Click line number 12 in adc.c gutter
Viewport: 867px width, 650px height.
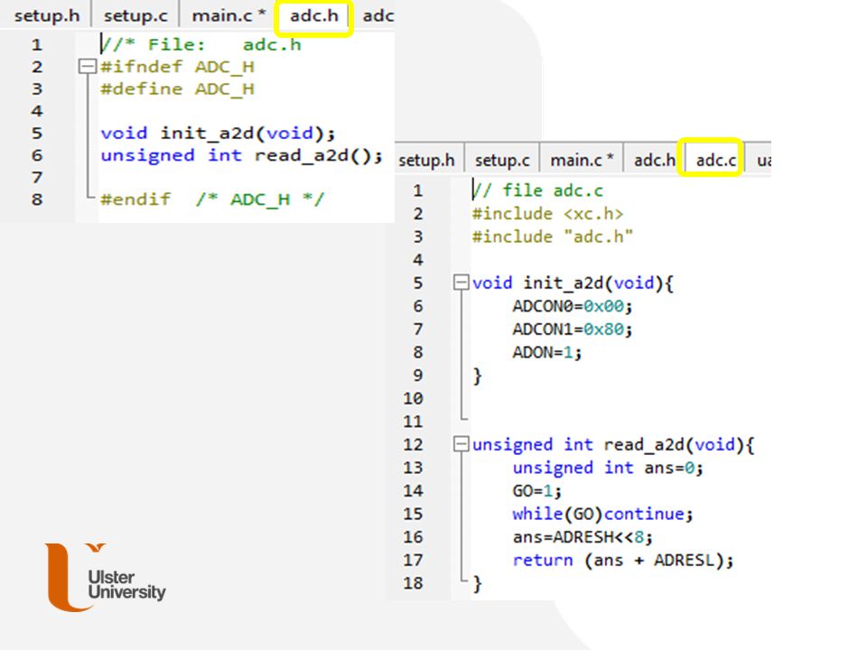tap(413, 444)
